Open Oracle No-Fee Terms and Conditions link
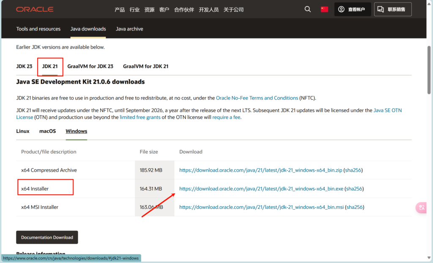Image resolution: width=433 pixels, height=263 pixels. (x=257, y=98)
